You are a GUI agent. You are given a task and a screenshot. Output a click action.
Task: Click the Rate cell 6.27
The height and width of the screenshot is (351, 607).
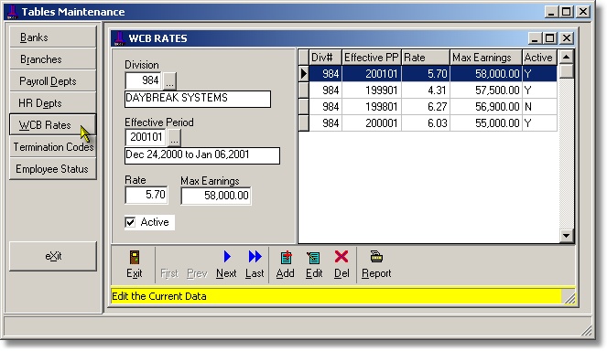click(x=426, y=107)
